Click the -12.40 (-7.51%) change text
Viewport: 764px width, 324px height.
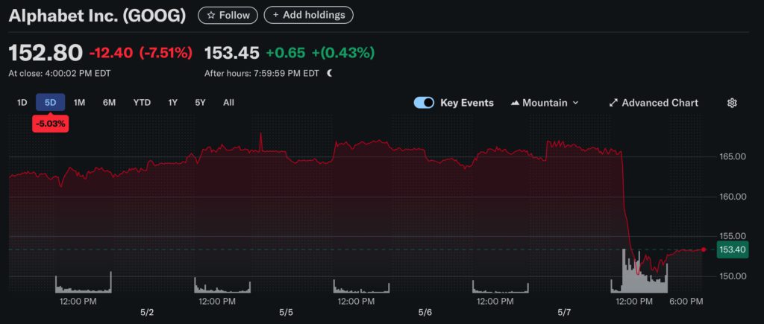[x=140, y=53]
